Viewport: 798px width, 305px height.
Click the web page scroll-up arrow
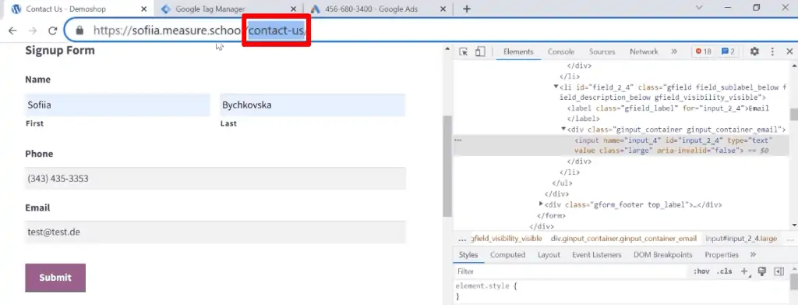447,49
